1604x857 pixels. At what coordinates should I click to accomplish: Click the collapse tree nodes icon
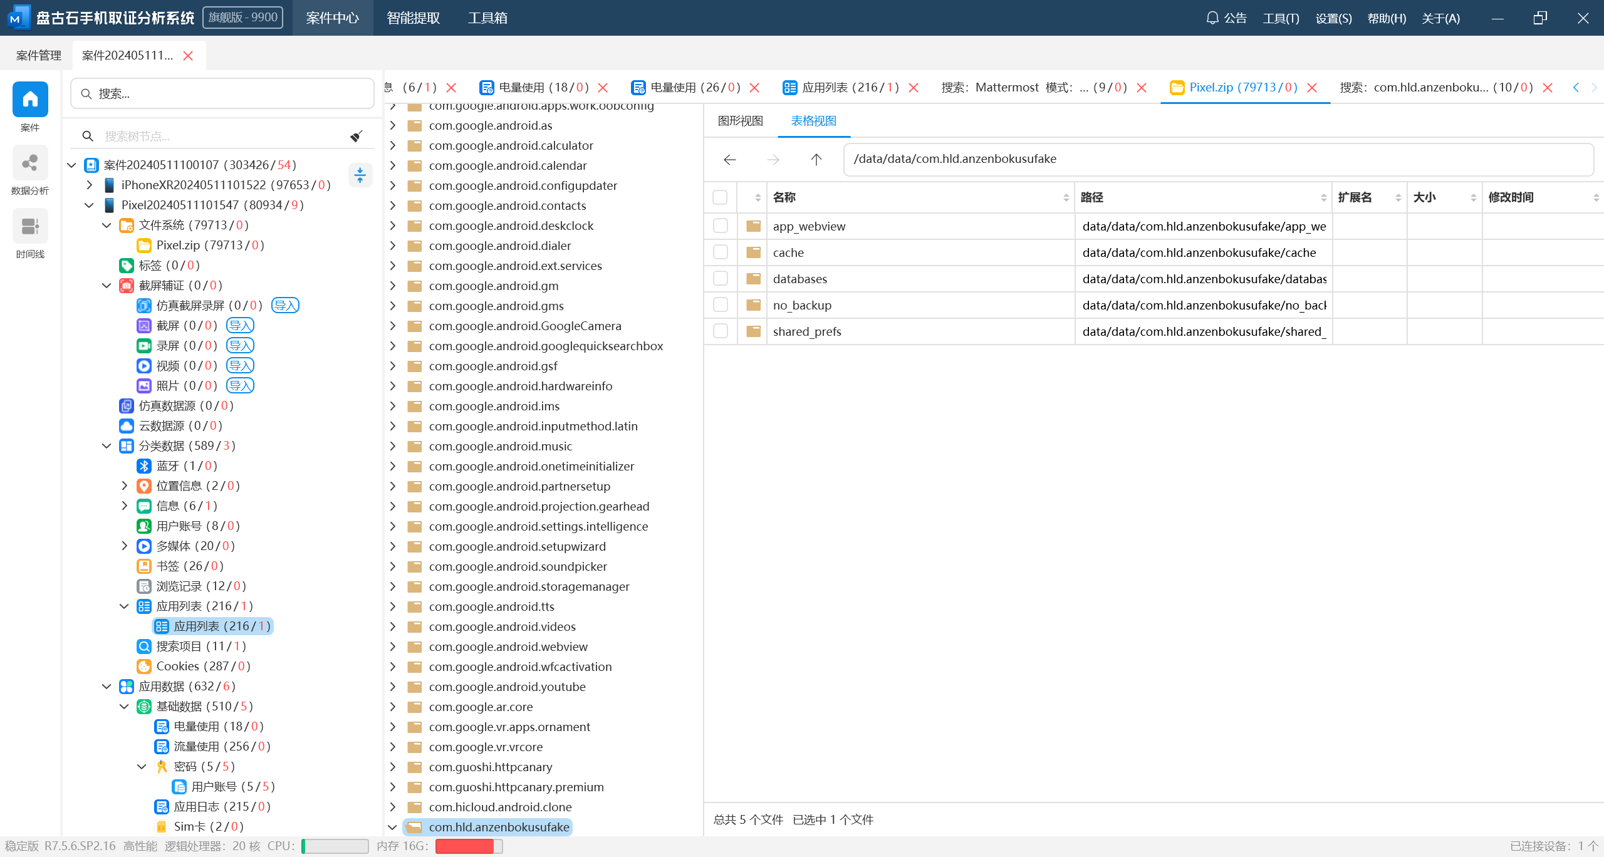pos(360,175)
